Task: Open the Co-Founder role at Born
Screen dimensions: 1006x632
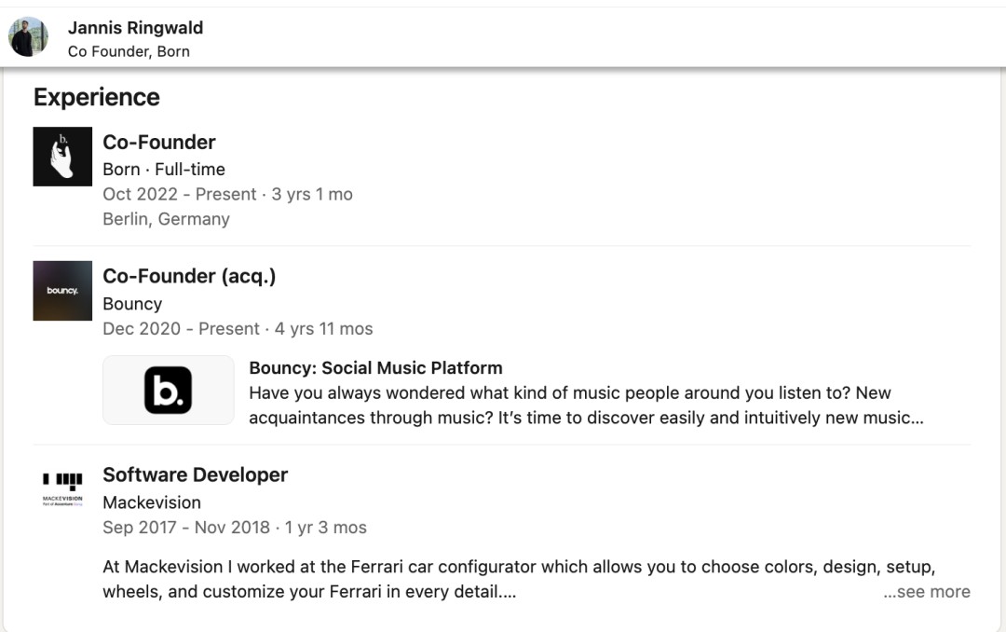Action: tap(159, 143)
